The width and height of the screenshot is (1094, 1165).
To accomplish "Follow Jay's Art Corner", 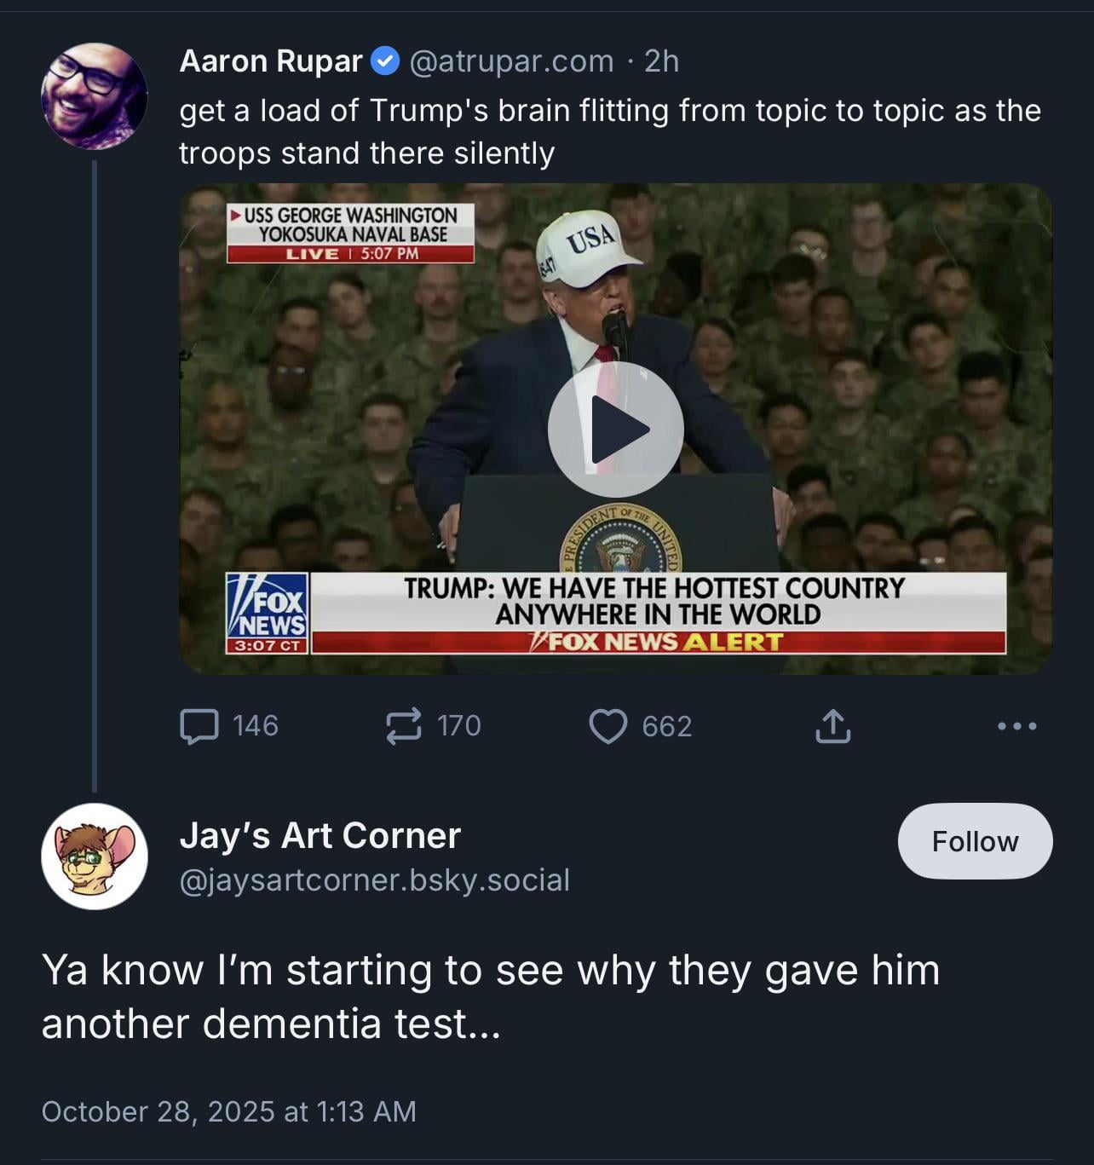I will pos(975,841).
